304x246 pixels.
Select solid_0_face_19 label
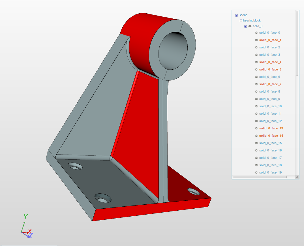point(271,173)
